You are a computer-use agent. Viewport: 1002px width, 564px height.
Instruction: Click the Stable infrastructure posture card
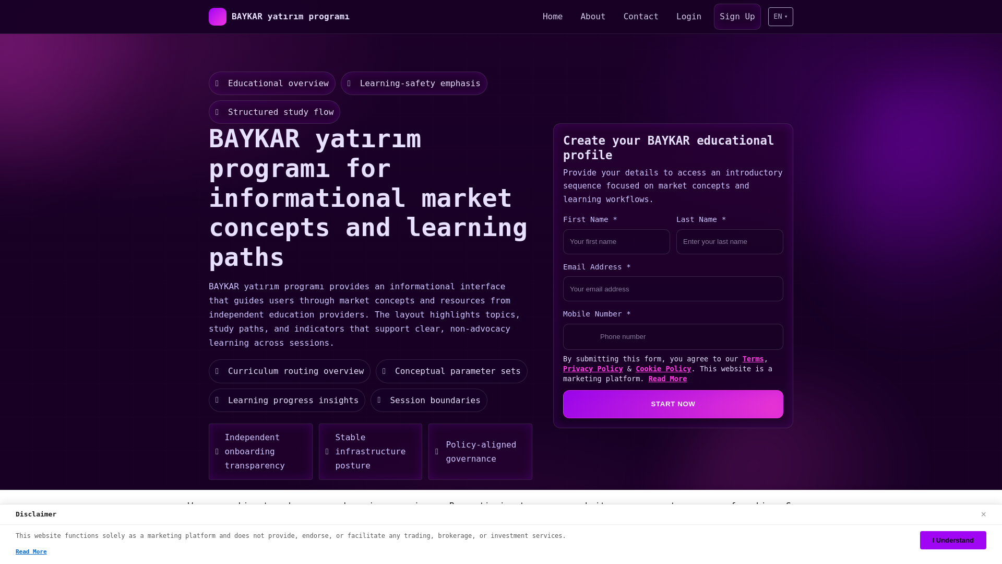[x=371, y=452]
